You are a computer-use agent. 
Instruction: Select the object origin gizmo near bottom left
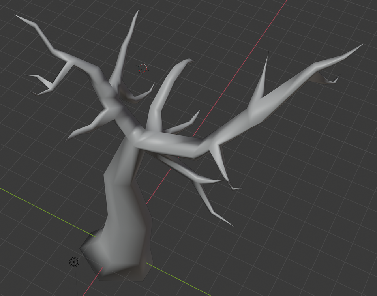click(74, 262)
